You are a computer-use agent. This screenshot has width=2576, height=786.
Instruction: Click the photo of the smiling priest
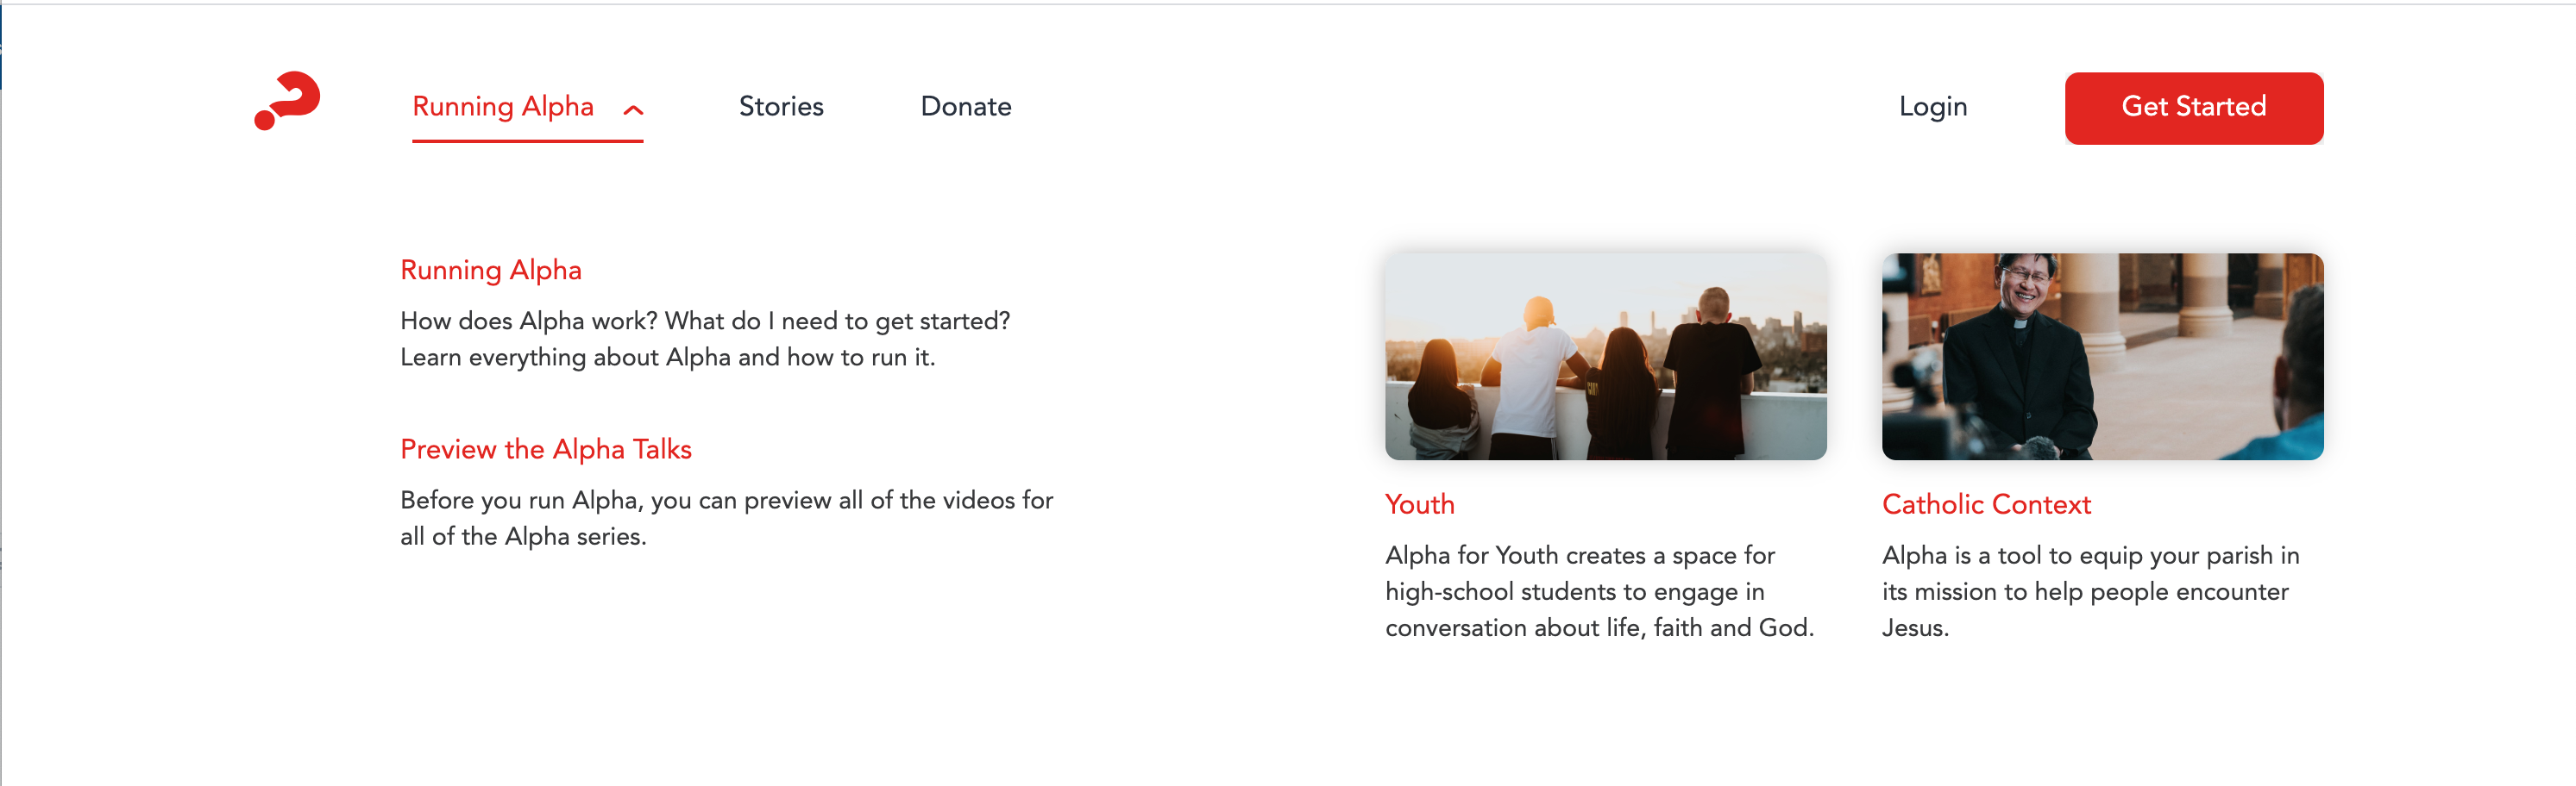point(2102,357)
